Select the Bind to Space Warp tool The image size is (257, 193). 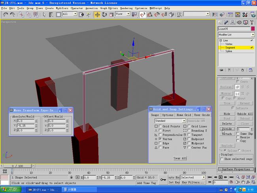coord(36,15)
